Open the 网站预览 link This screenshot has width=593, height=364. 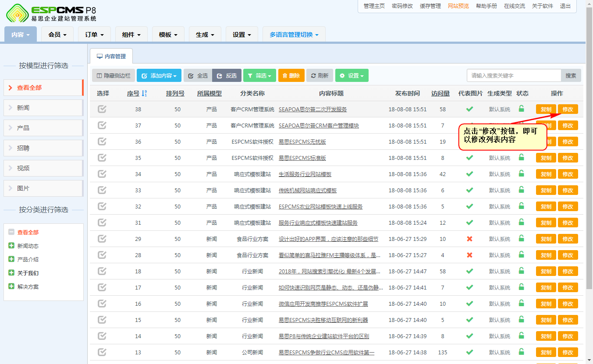[x=458, y=6]
